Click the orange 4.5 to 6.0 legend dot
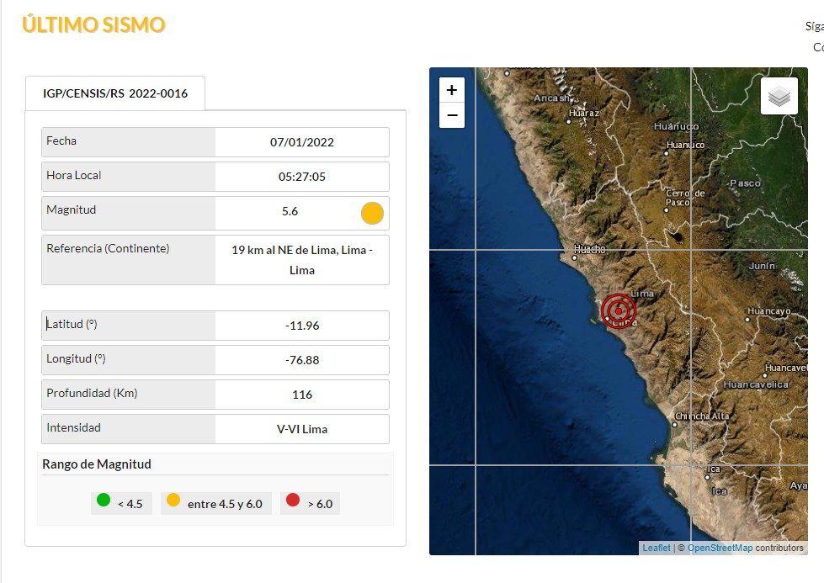The height and width of the screenshot is (583, 824). (x=173, y=500)
